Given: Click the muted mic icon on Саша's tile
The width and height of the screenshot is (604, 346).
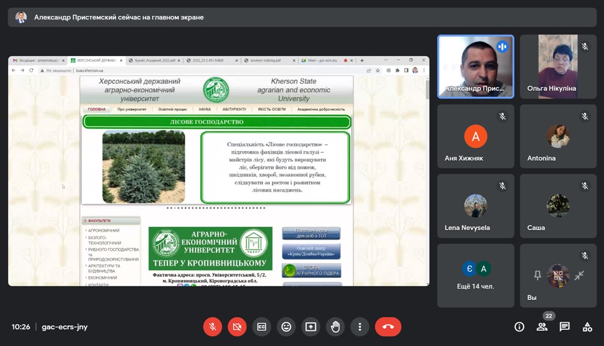Looking at the screenshot, I should pyautogui.click(x=585, y=186).
